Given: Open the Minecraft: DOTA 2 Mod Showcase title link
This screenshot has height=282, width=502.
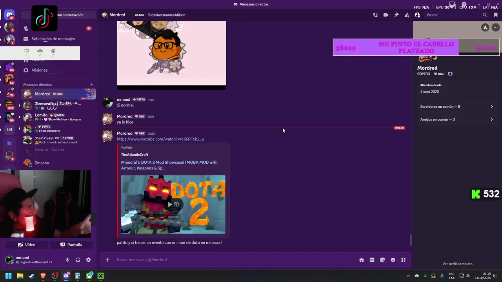Looking at the screenshot, I should (169, 165).
